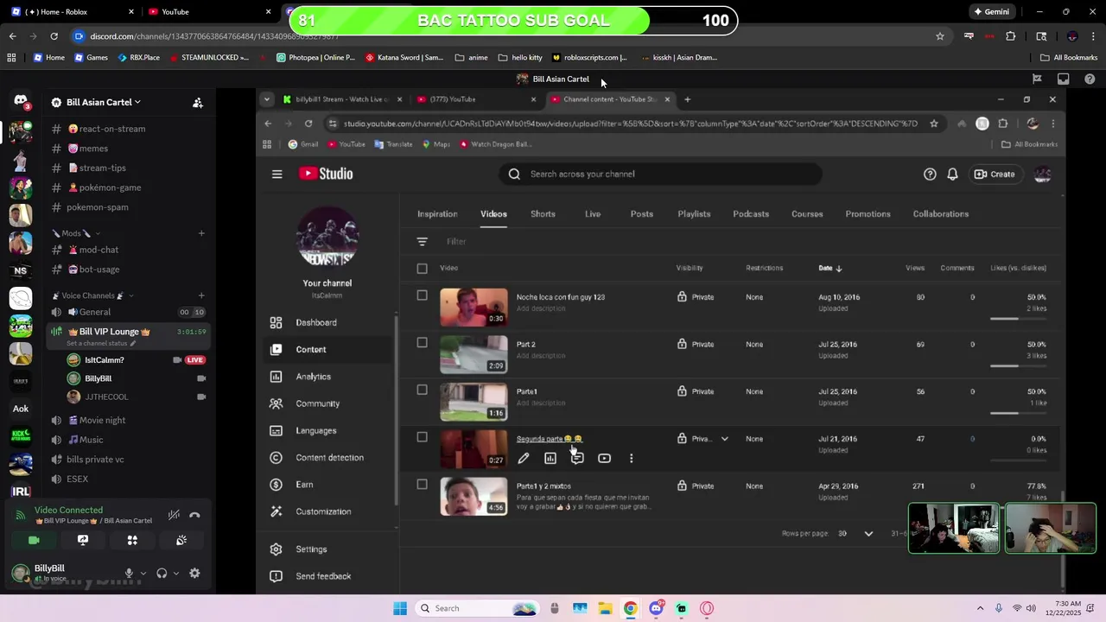Open Bill Asian Cartel server dropdown
The width and height of the screenshot is (1106, 622).
[104, 102]
